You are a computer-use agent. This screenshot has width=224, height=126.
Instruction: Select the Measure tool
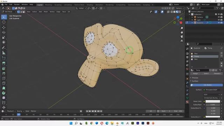[x=4, y=53]
